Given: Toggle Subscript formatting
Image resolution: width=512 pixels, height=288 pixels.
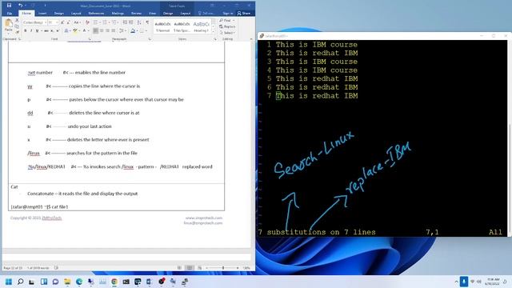Looking at the screenshot, I should [51, 30].
